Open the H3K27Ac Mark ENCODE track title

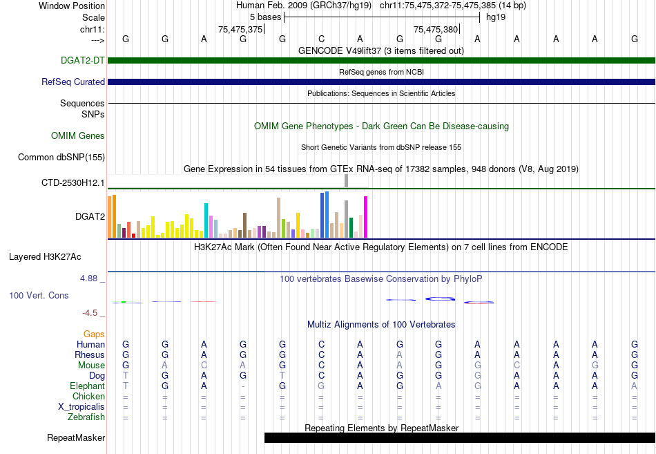pos(380,247)
